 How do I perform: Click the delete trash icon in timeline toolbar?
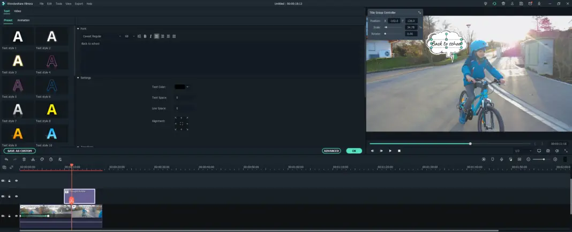point(24,159)
